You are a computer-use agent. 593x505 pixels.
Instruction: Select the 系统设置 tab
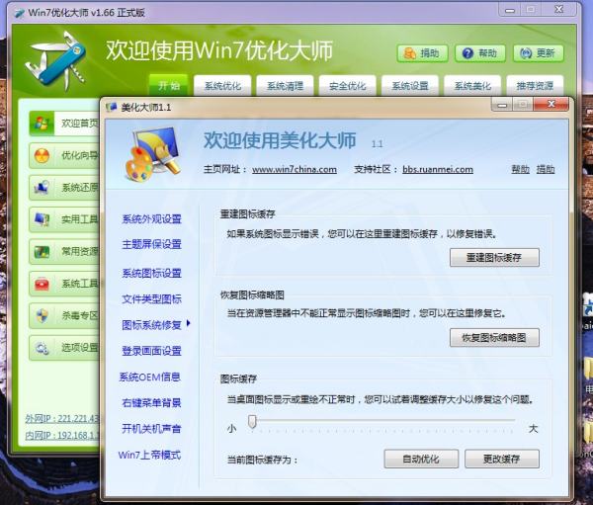click(410, 86)
